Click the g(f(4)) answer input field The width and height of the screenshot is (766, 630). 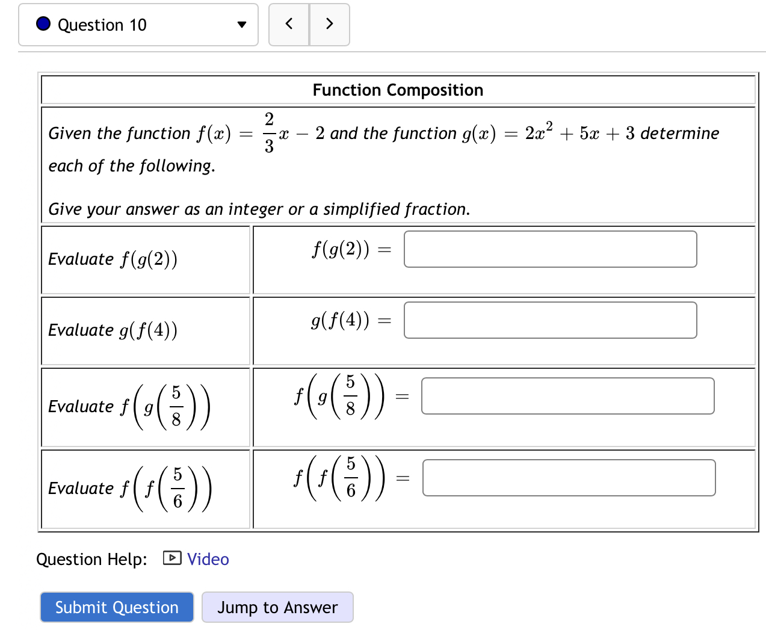tap(550, 320)
